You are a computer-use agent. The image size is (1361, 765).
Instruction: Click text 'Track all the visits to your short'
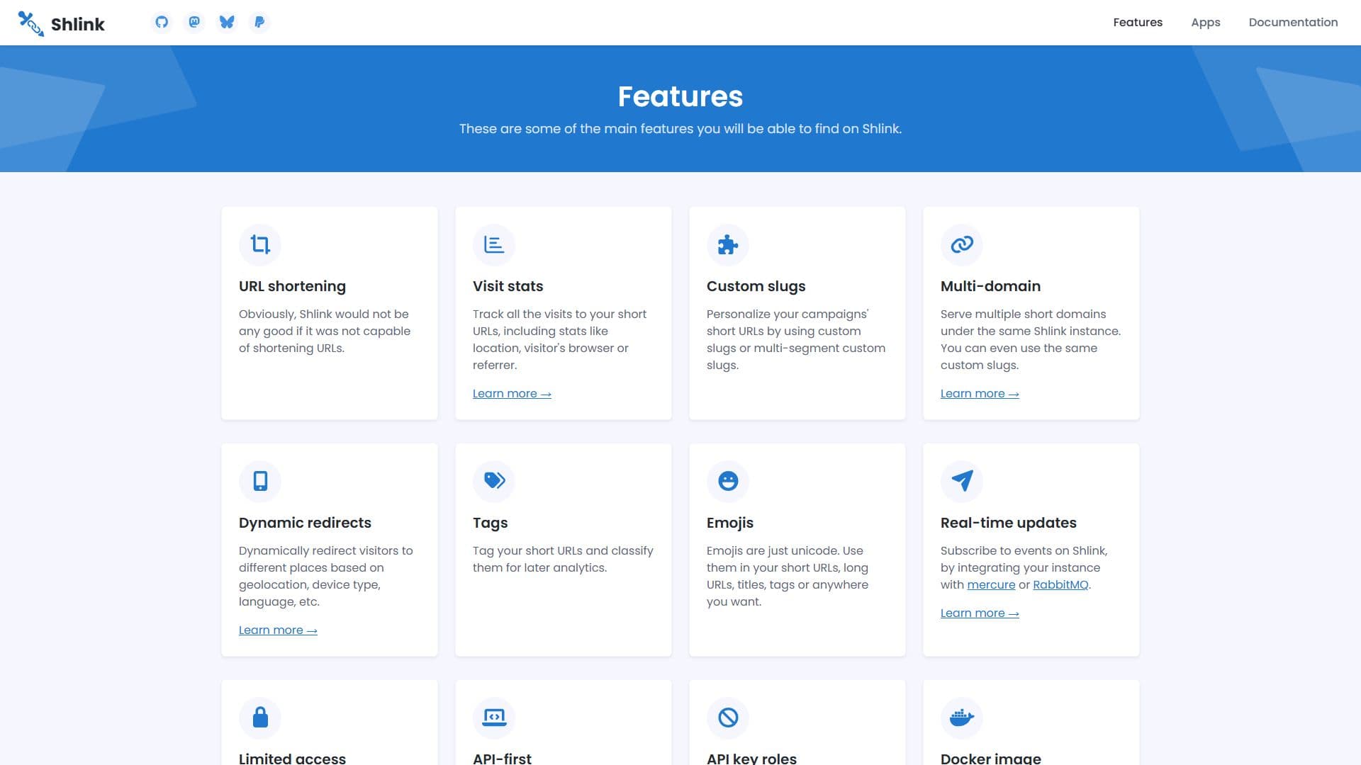(559, 314)
